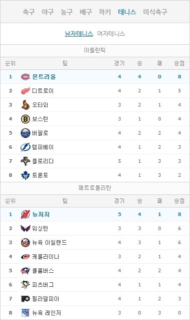Select the Ottawa Senators logo icon
The height and width of the screenshot is (320, 190).
click(x=25, y=105)
